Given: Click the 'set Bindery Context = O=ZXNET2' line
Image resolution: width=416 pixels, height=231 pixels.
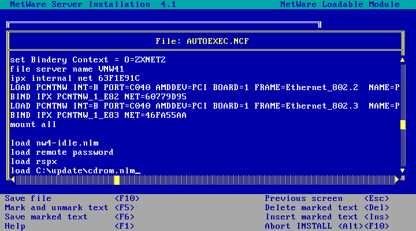Looking at the screenshot, I should 88,59.
